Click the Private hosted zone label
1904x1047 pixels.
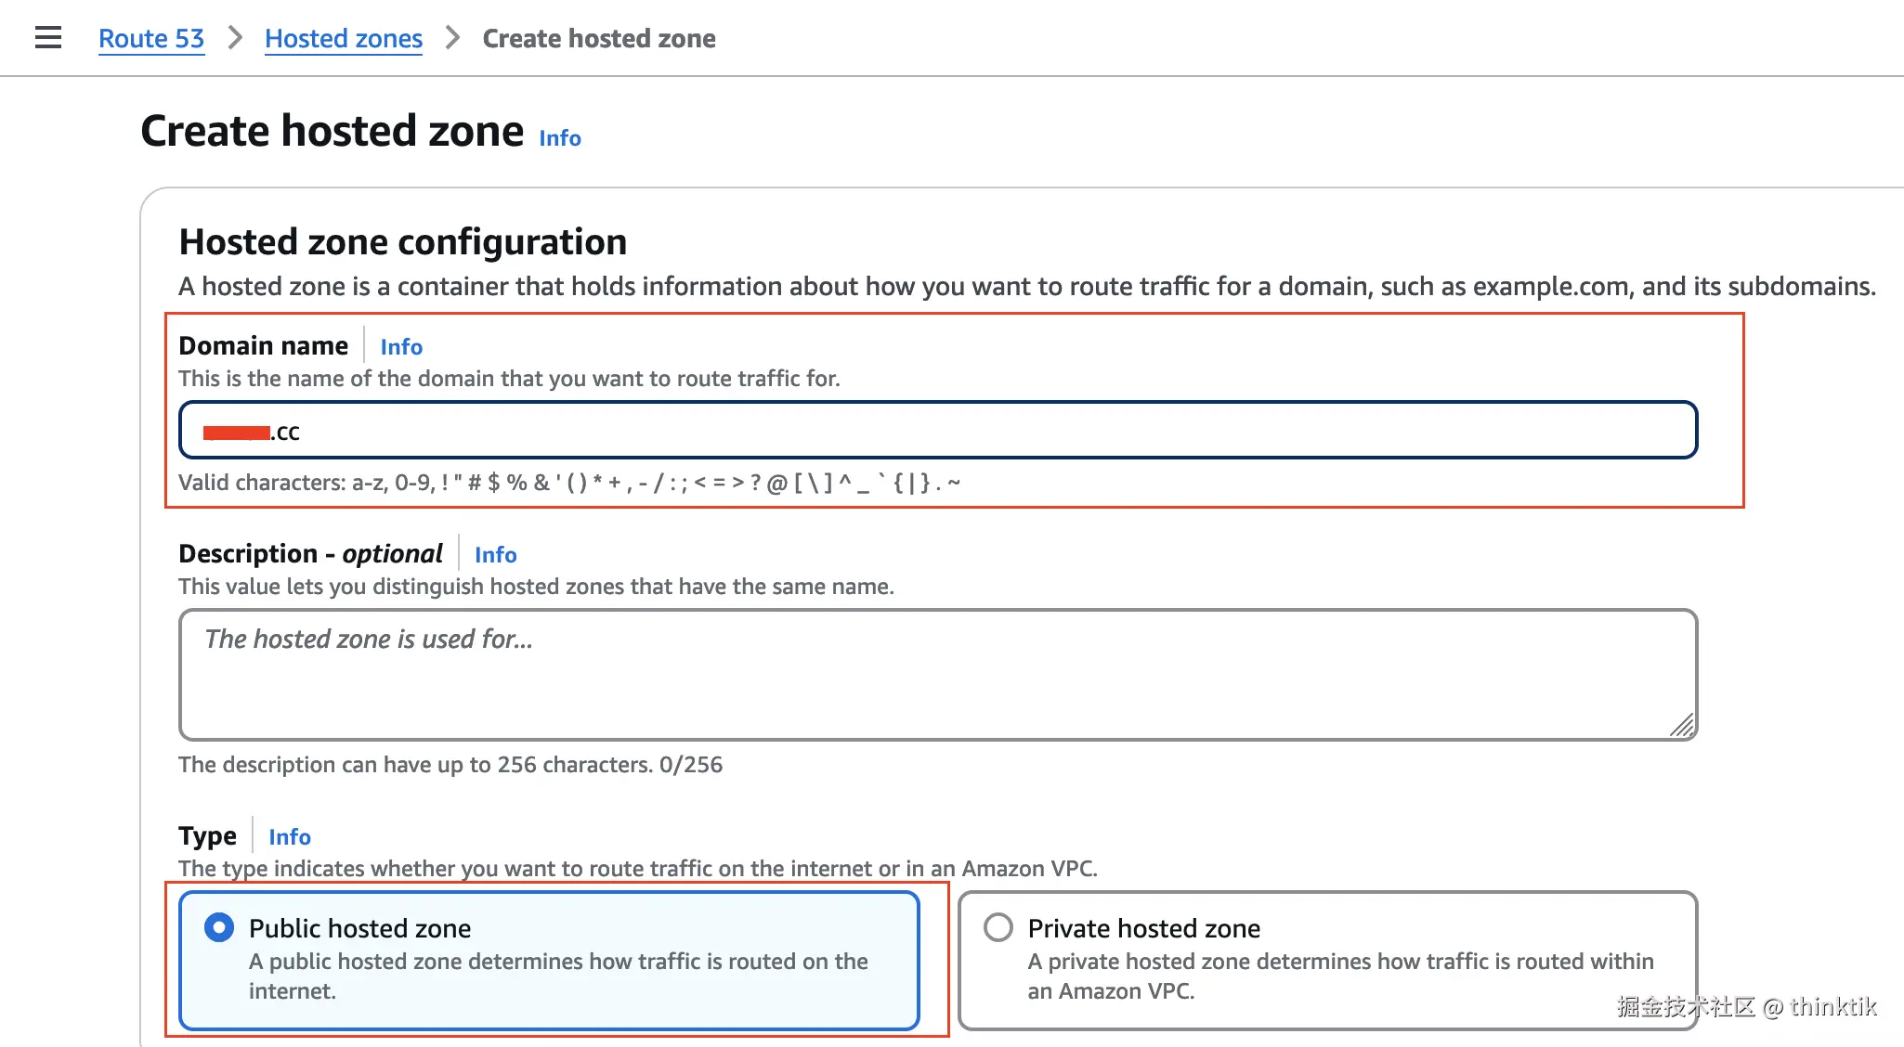click(1144, 929)
